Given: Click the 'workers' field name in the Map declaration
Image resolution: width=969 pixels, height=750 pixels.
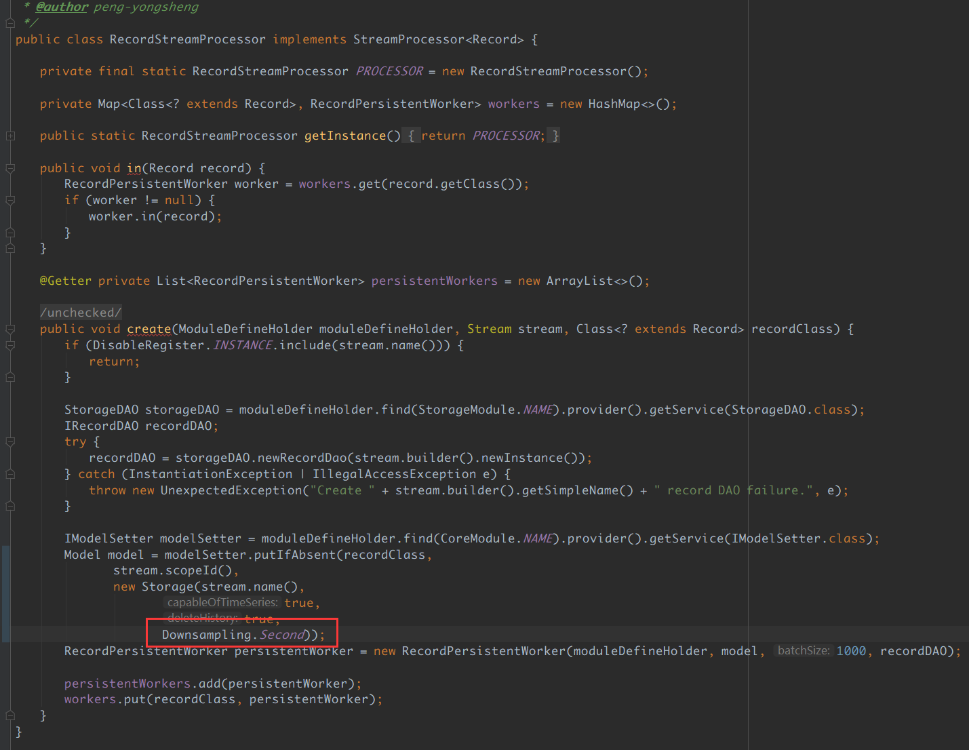Looking at the screenshot, I should coord(514,104).
